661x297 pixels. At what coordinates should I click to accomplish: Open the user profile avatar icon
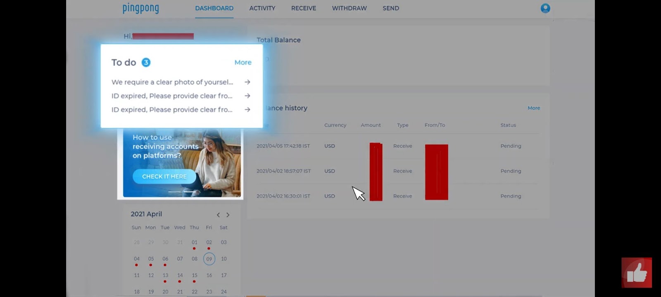[x=545, y=8]
